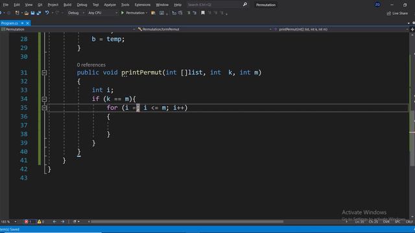Click the horizontal scrollbar at editor bottom
Image resolution: width=415 pixels, height=233 pixels.
click(x=187, y=221)
